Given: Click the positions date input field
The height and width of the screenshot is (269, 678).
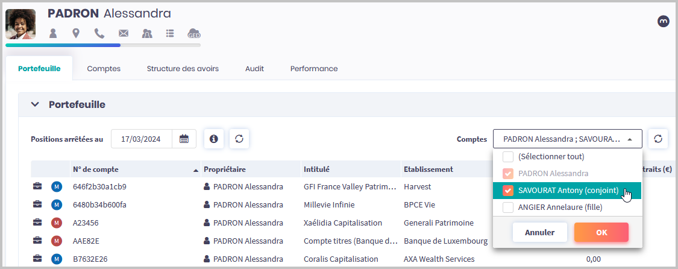Looking at the screenshot, I should tap(141, 139).
